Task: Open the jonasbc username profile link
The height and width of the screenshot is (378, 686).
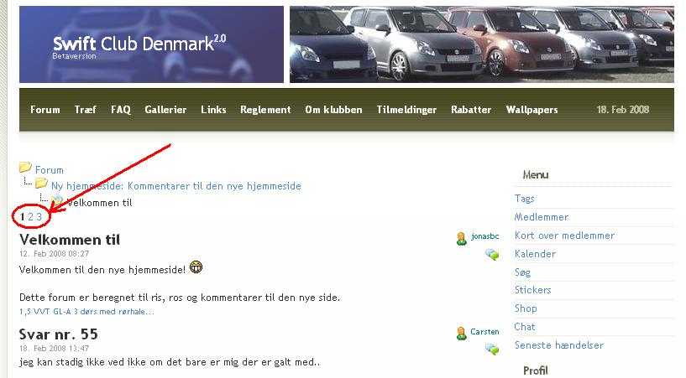Action: 484,236
